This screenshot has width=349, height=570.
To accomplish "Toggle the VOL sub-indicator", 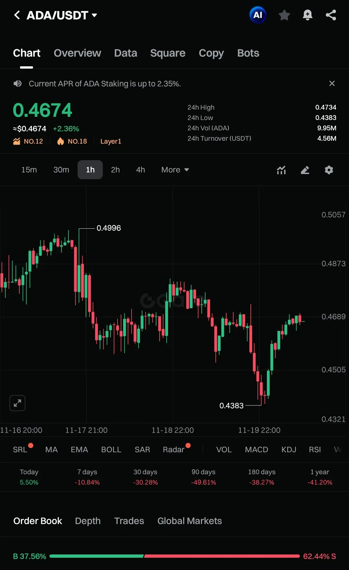I will tap(224, 450).
